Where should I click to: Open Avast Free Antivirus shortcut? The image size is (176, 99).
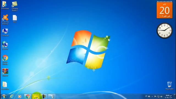5,20
